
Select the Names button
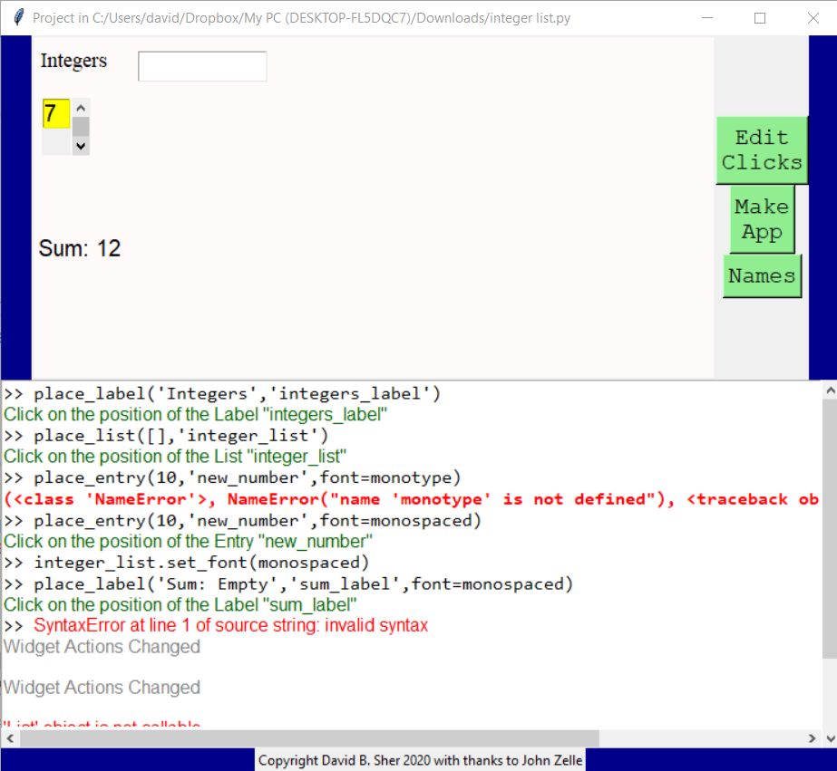pos(762,275)
